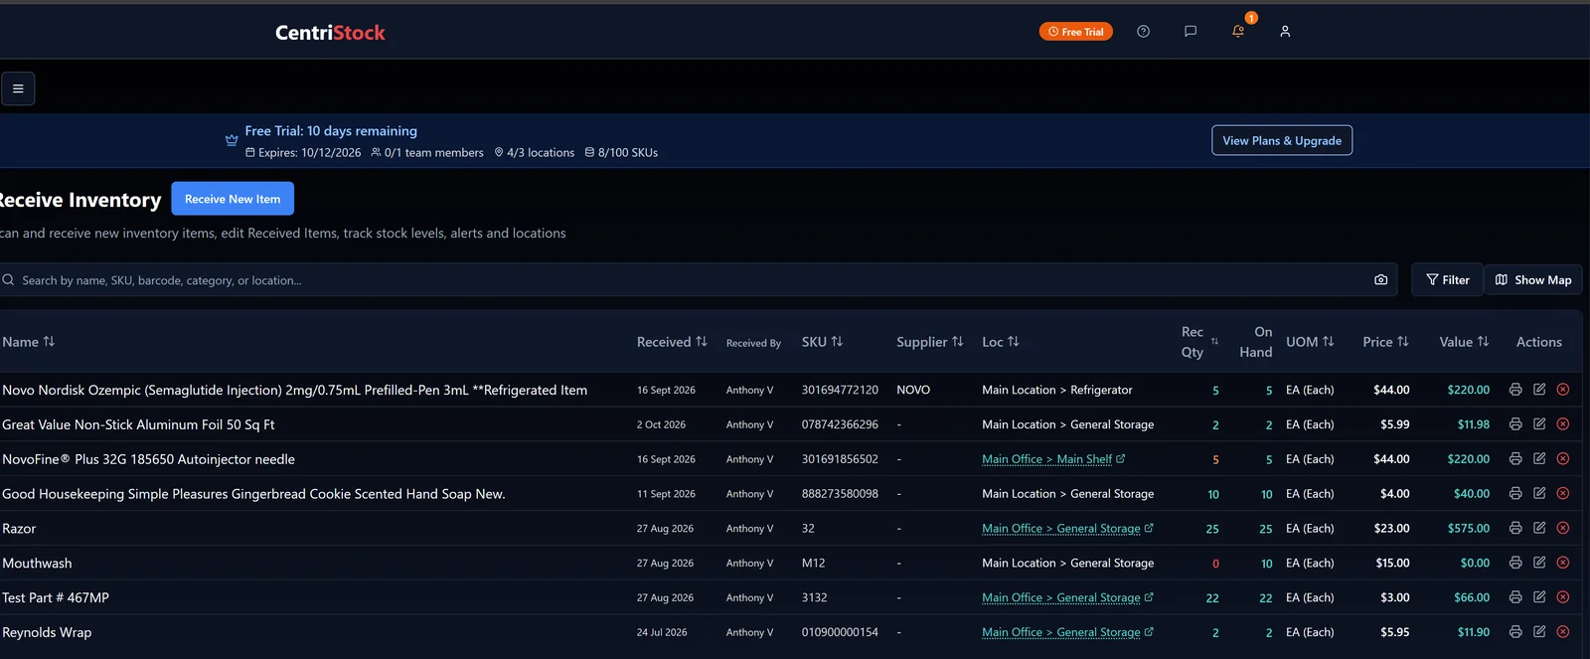Screen dimensions: 1590x659
Task: Edit the Great Value Aluminum Foil item
Action: 1539,424
